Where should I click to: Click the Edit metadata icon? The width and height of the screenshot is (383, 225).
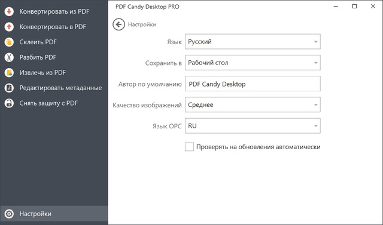pyautogui.click(x=9, y=88)
